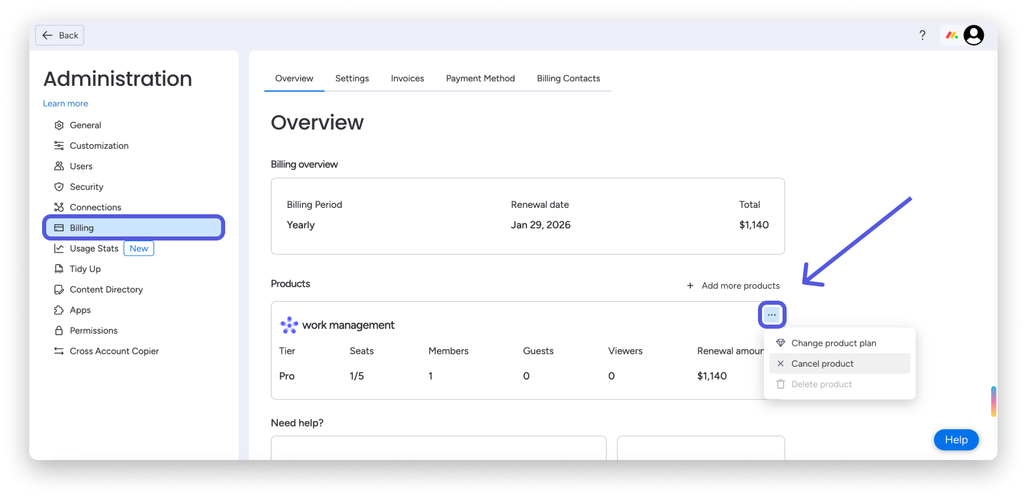Image resolution: width=1027 pixels, height=498 pixels.
Task: Click the Customization sliders icon
Action: pyautogui.click(x=59, y=145)
